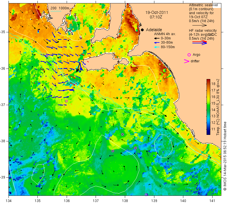Click the drifter legend label

click(195, 61)
